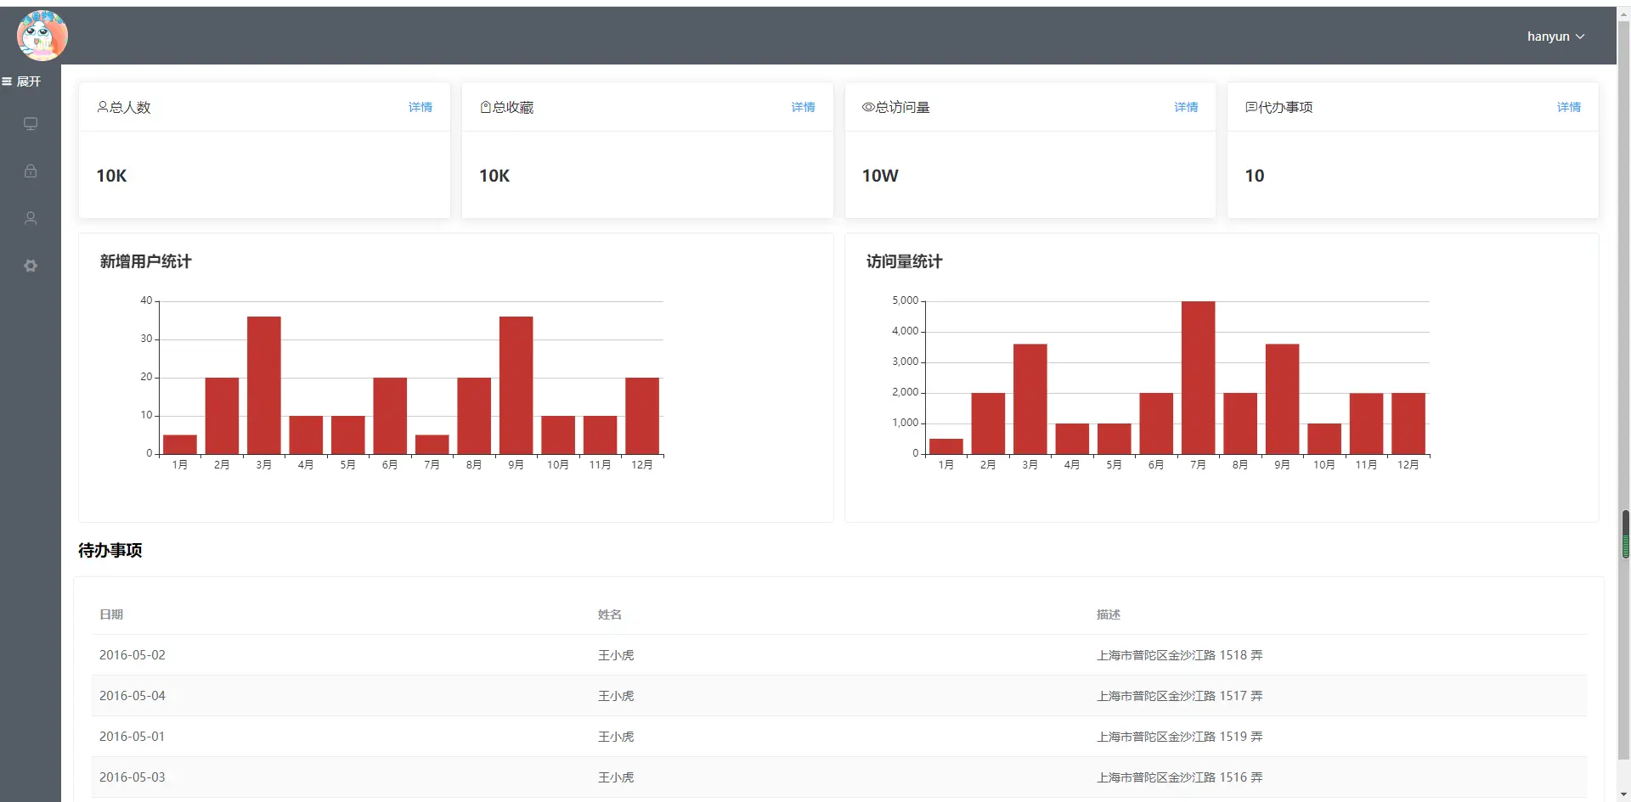This screenshot has width=1631, height=802.
Task: Open the lock permissions sidebar icon
Action: [x=31, y=171]
